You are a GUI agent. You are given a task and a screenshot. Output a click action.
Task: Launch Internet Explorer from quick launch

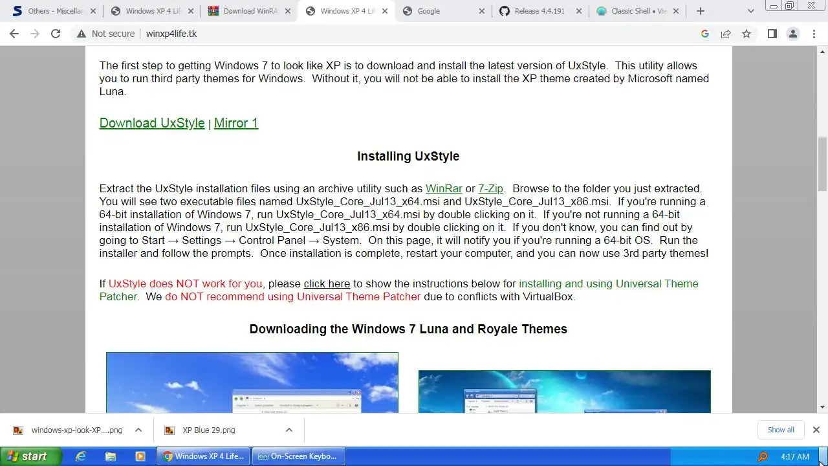pos(81,456)
